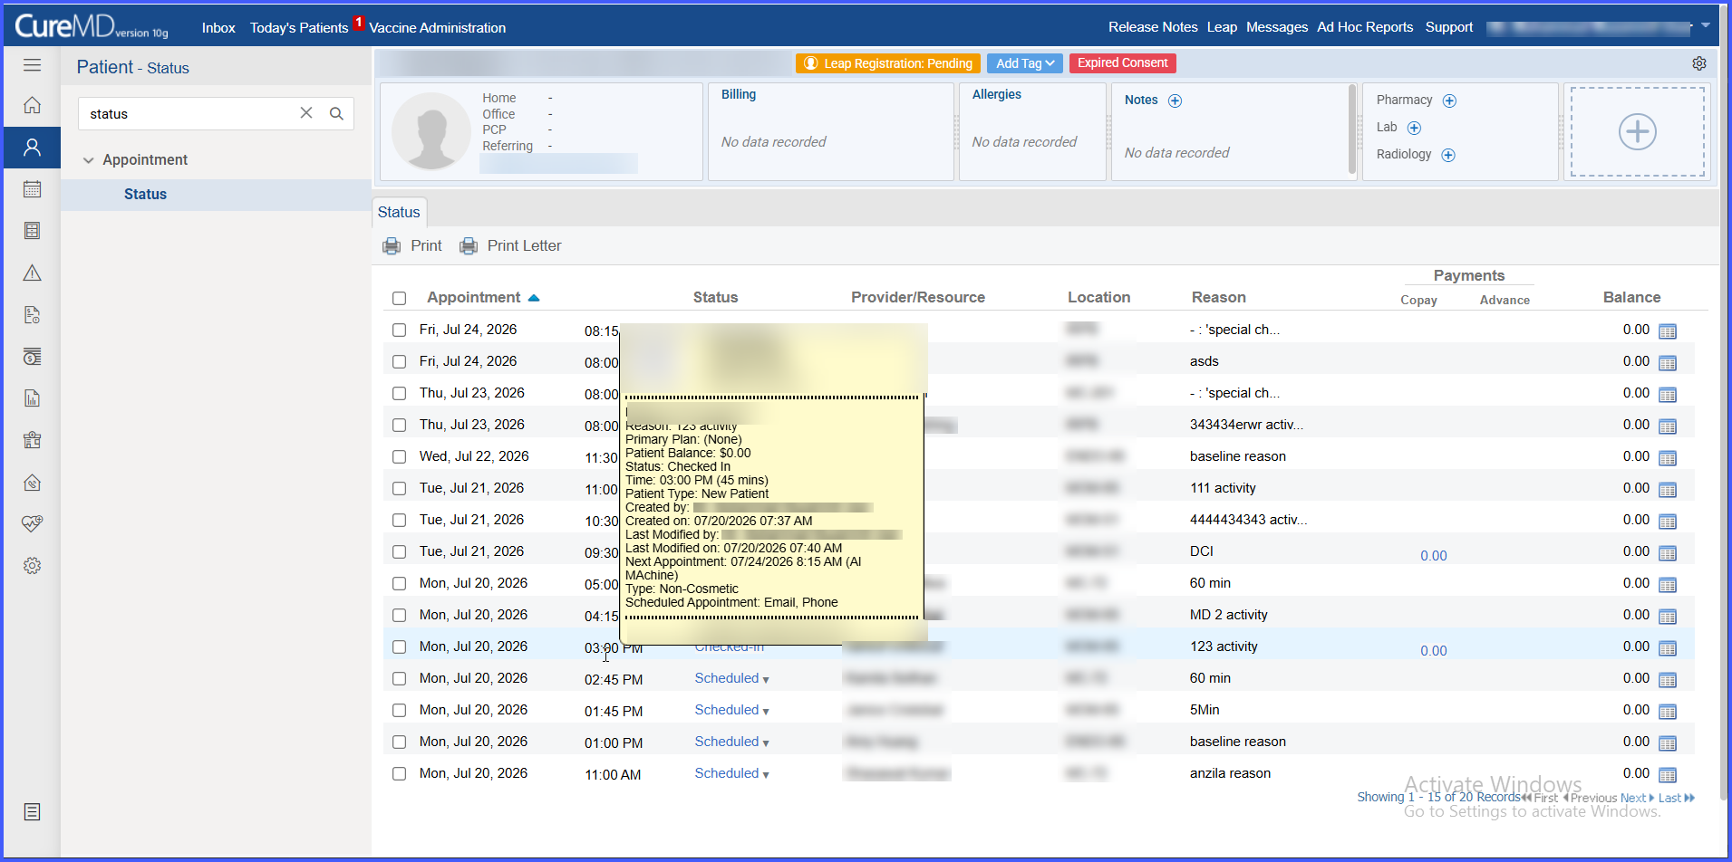The image size is (1732, 862).
Task: Click copay 0.00 for DCI row
Action: (x=1433, y=556)
